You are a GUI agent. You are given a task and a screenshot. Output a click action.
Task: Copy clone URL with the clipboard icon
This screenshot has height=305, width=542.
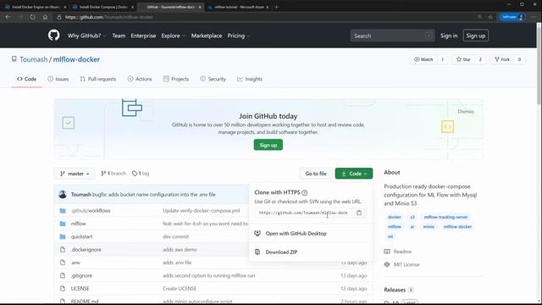(x=359, y=213)
